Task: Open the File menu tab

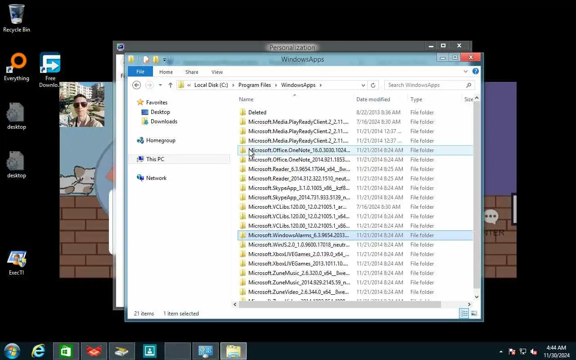Action: tap(140, 72)
